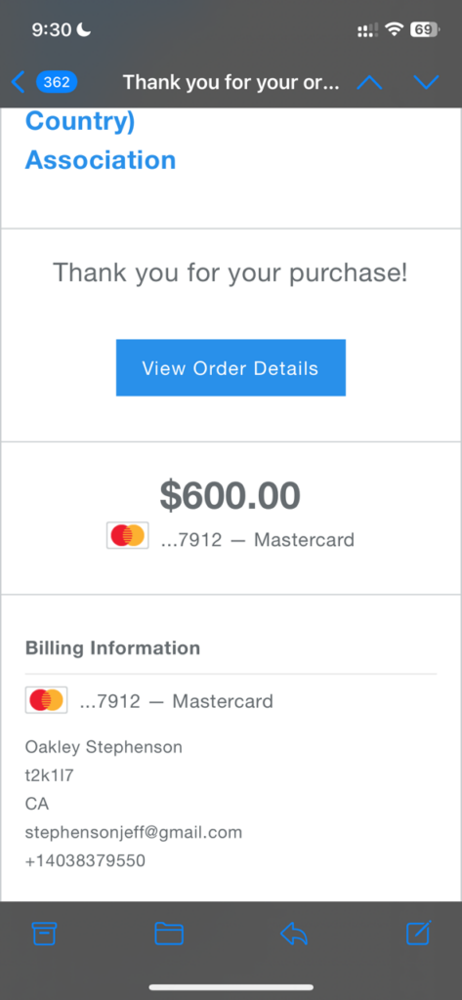Compose a new message with pencil icon
This screenshot has width=462, height=1000.
click(x=419, y=933)
